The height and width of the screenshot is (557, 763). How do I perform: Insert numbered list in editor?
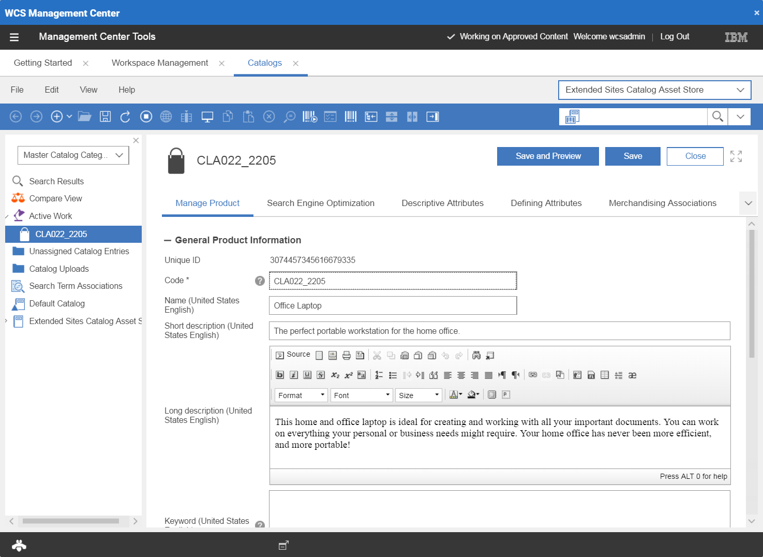pyautogui.click(x=379, y=375)
